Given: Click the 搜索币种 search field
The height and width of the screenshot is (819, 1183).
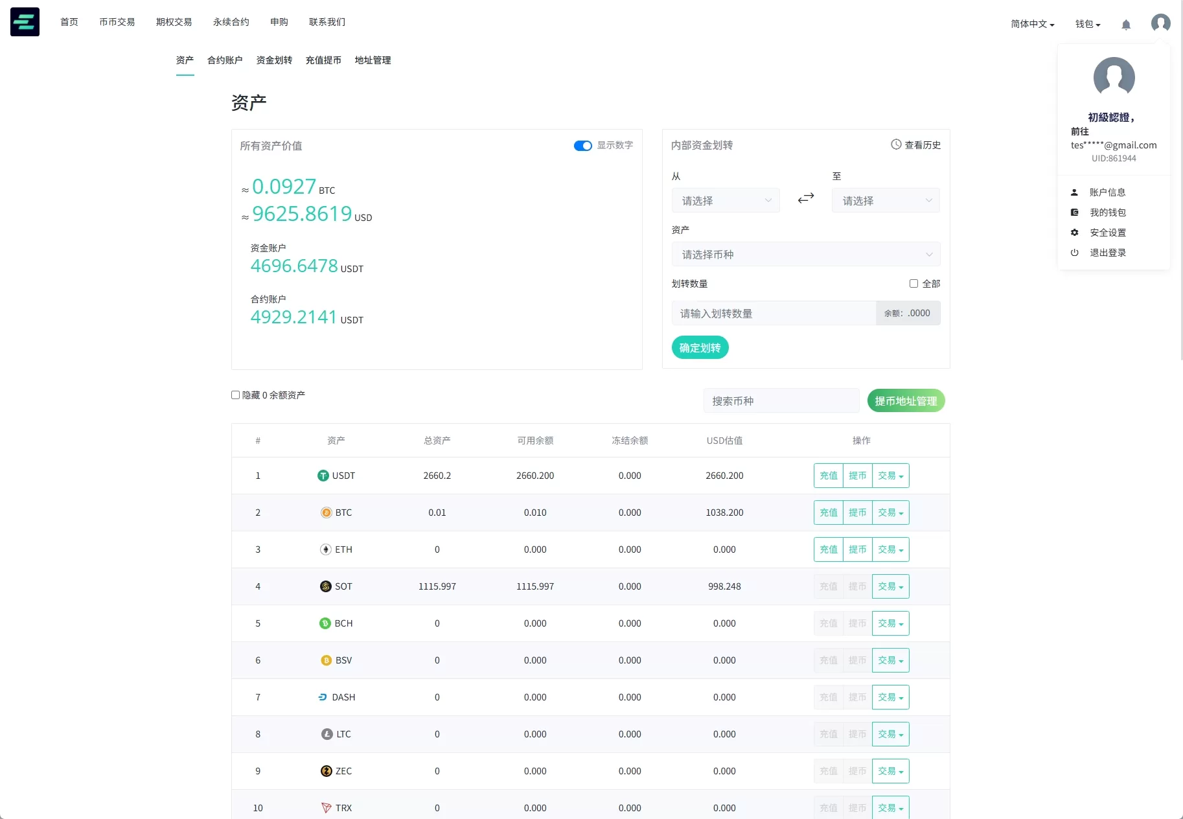Looking at the screenshot, I should 781,401.
